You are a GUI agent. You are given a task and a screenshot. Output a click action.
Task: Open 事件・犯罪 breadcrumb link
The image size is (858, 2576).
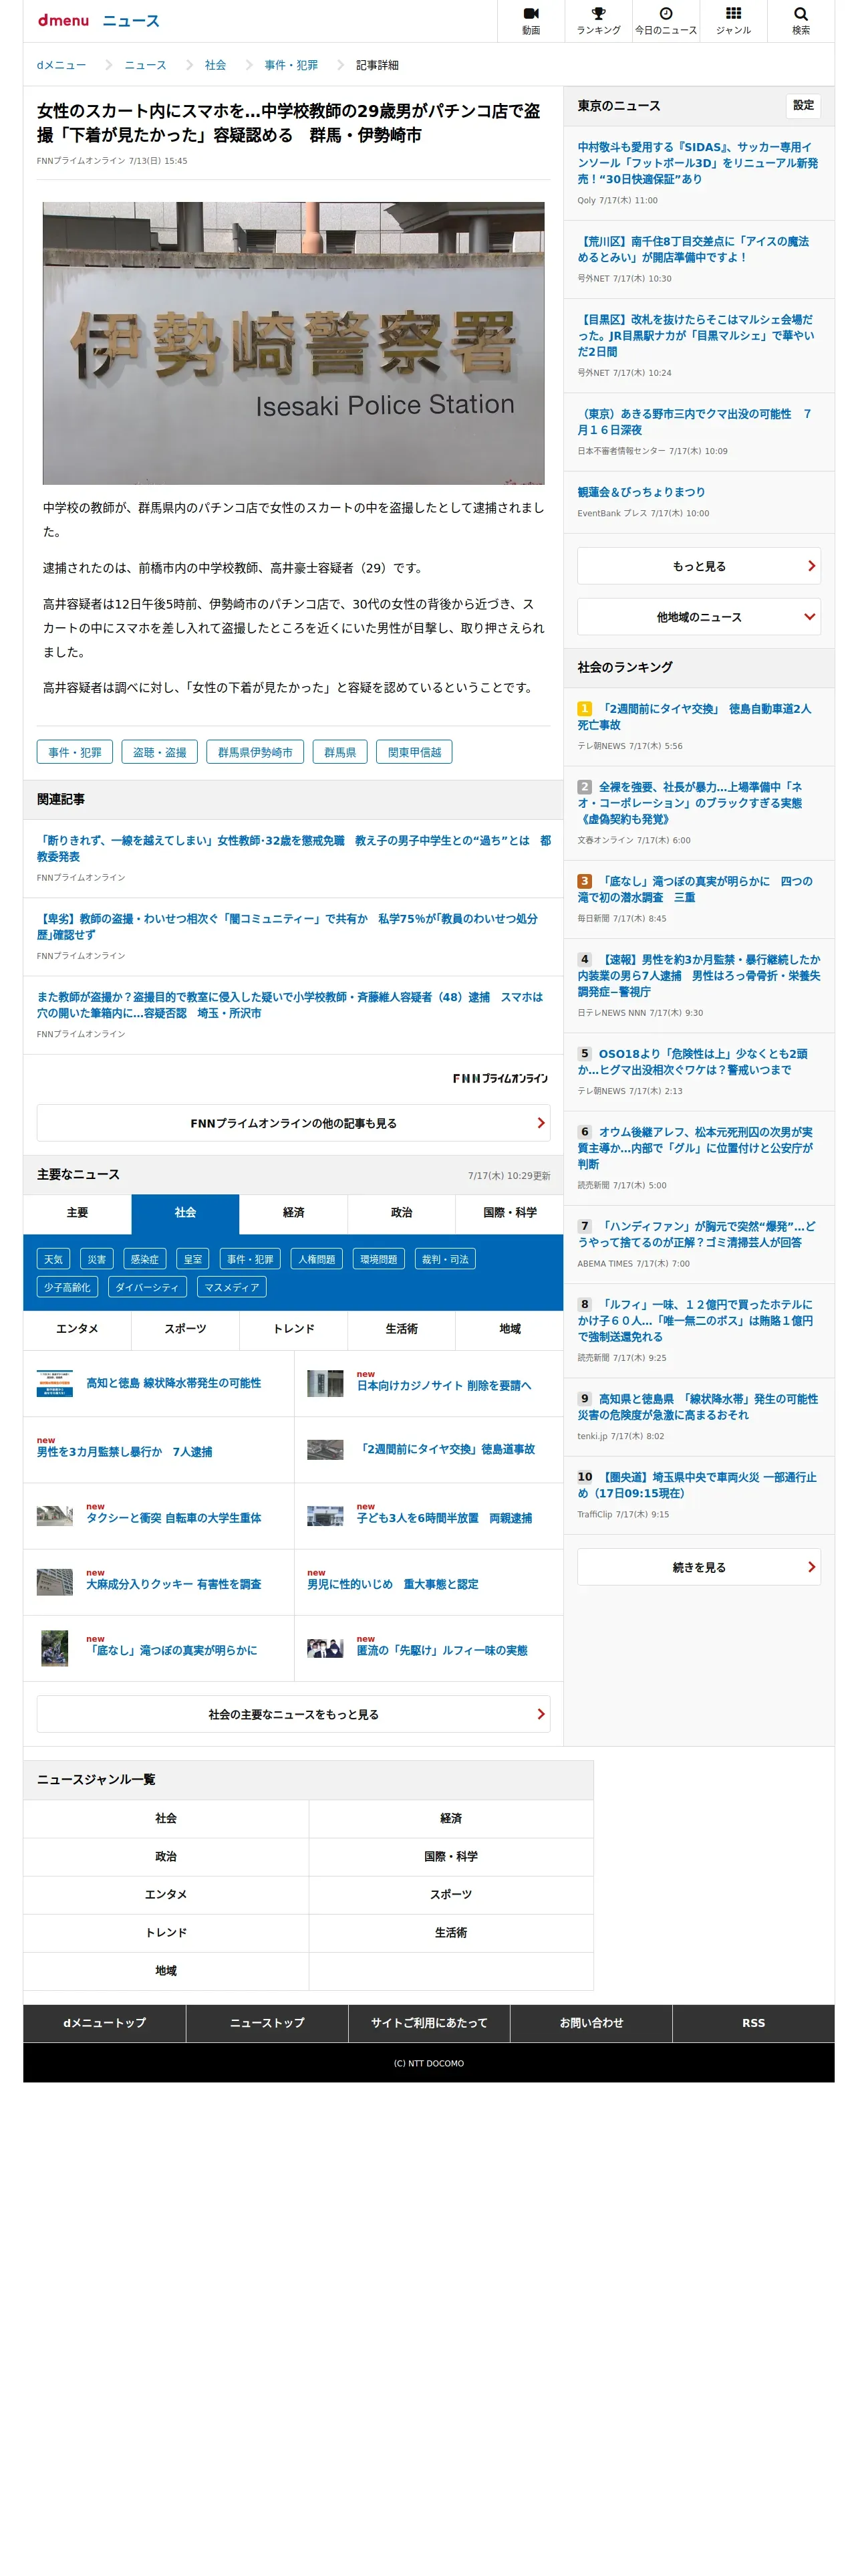[x=291, y=65]
